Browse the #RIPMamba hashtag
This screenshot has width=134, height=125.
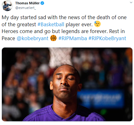pyautogui.click(x=73, y=38)
